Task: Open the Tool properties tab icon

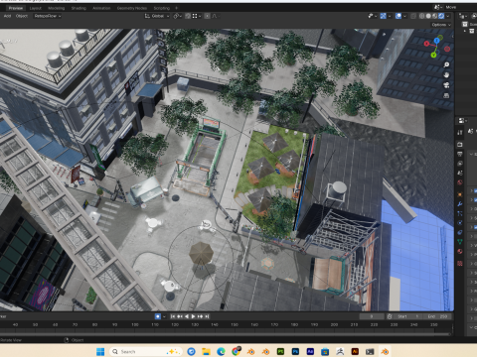Action: point(460,133)
